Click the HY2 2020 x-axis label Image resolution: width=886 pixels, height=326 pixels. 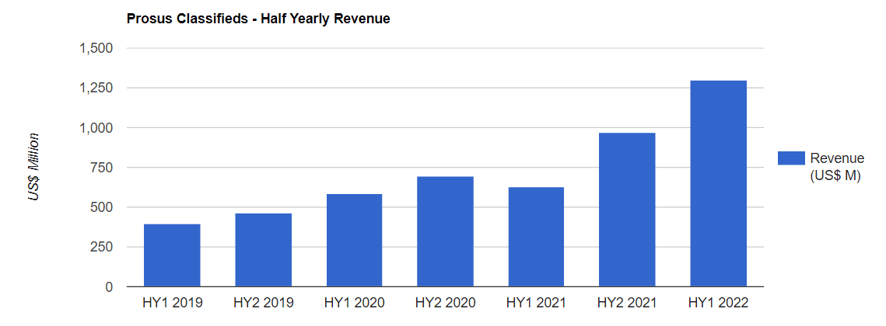[x=445, y=303]
